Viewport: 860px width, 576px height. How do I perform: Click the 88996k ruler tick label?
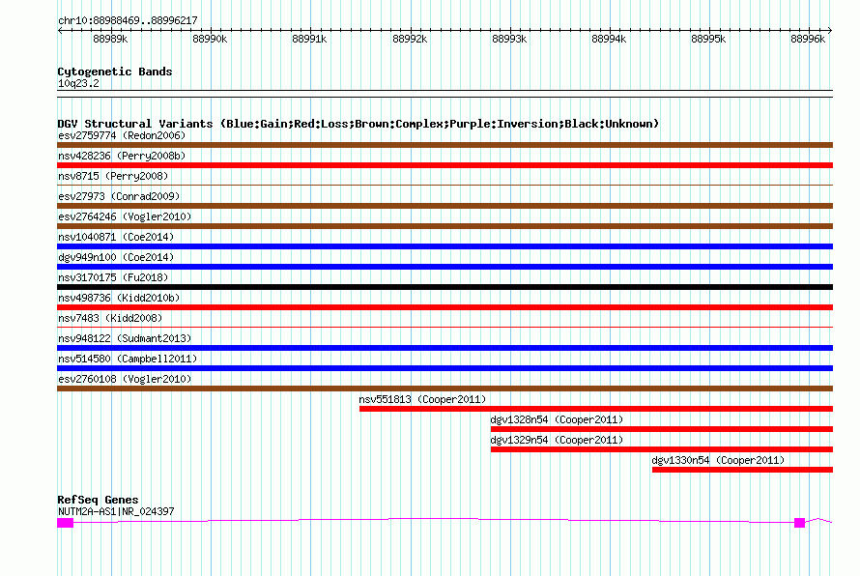[808, 39]
